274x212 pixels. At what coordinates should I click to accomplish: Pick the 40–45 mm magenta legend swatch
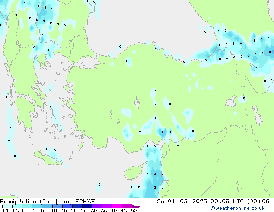point(117,206)
